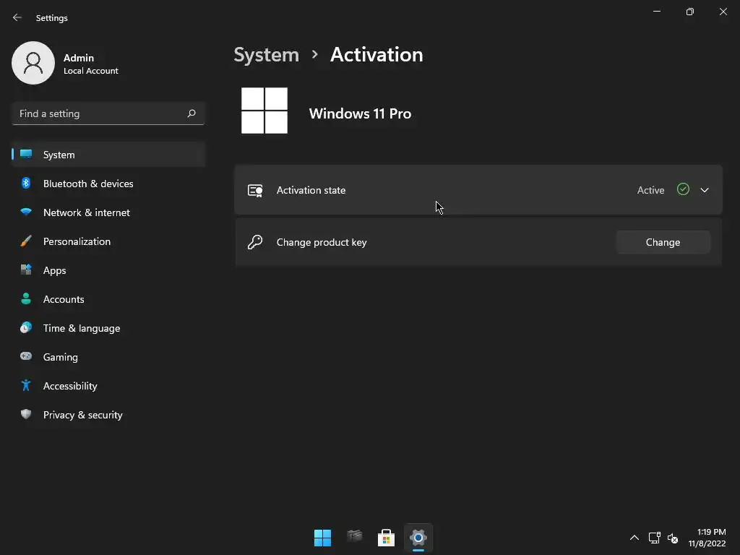
Task: Open Bluetooth & devices settings
Action: coord(108,184)
